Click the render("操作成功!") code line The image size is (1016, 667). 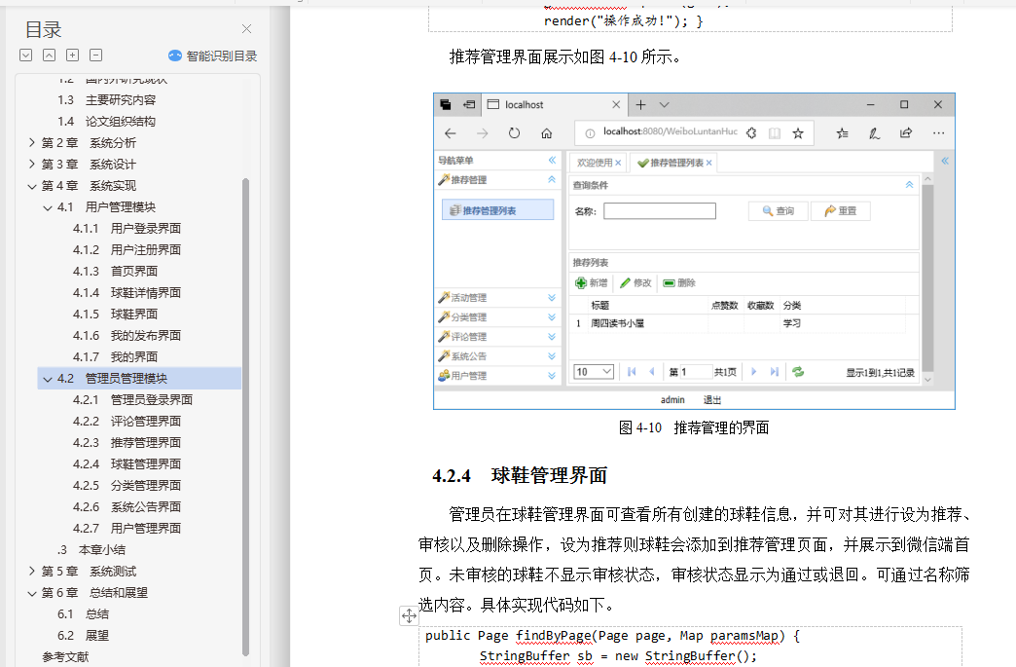624,20
